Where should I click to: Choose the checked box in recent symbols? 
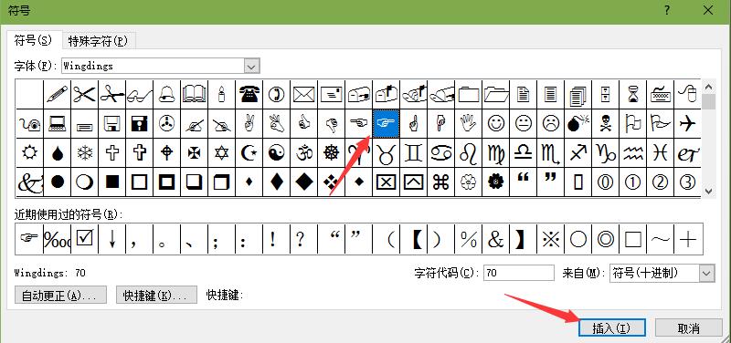(84, 239)
